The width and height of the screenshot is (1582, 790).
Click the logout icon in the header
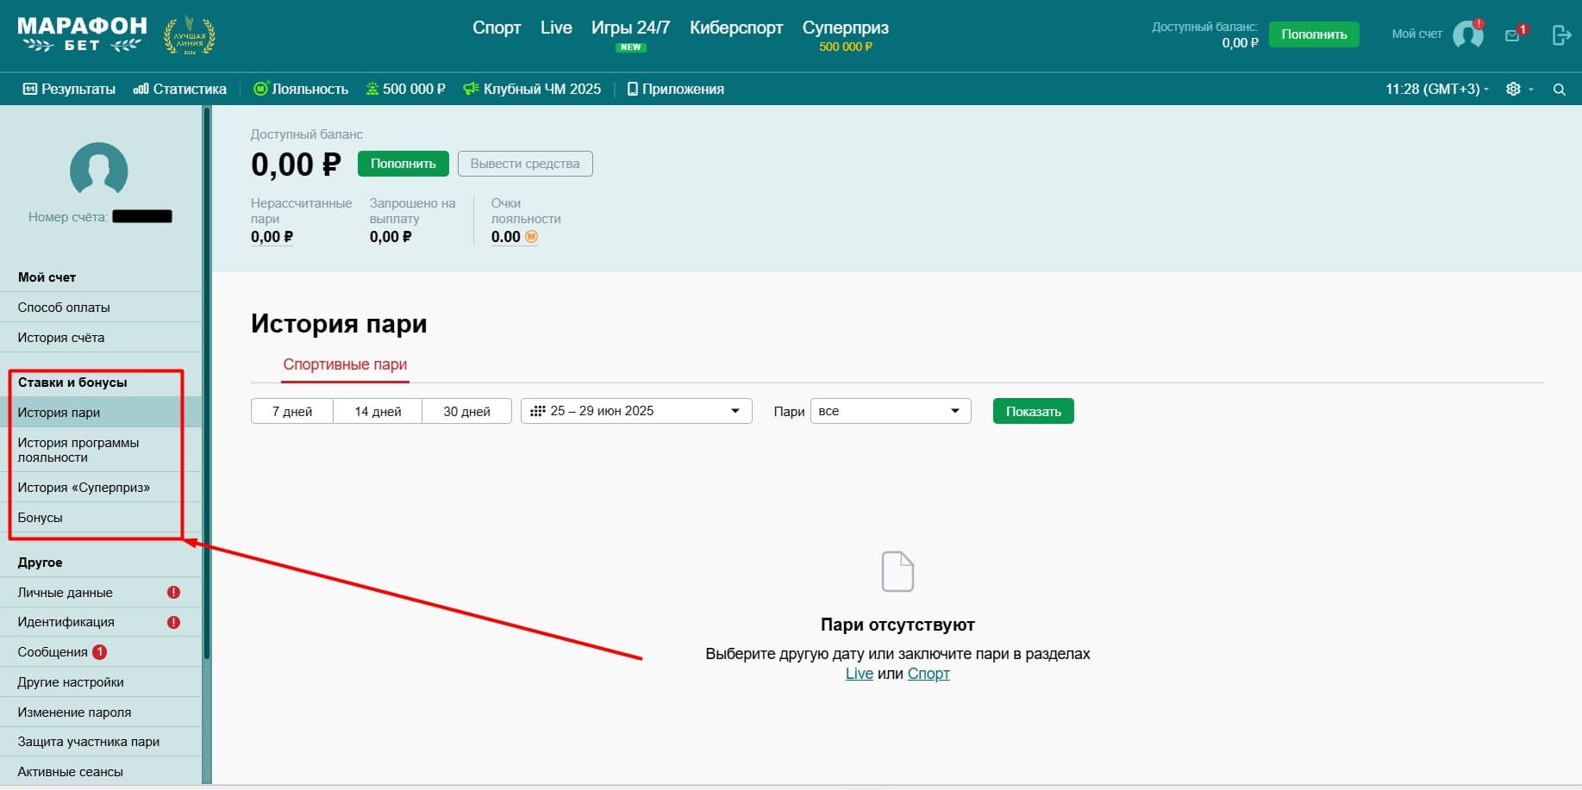[x=1561, y=34]
